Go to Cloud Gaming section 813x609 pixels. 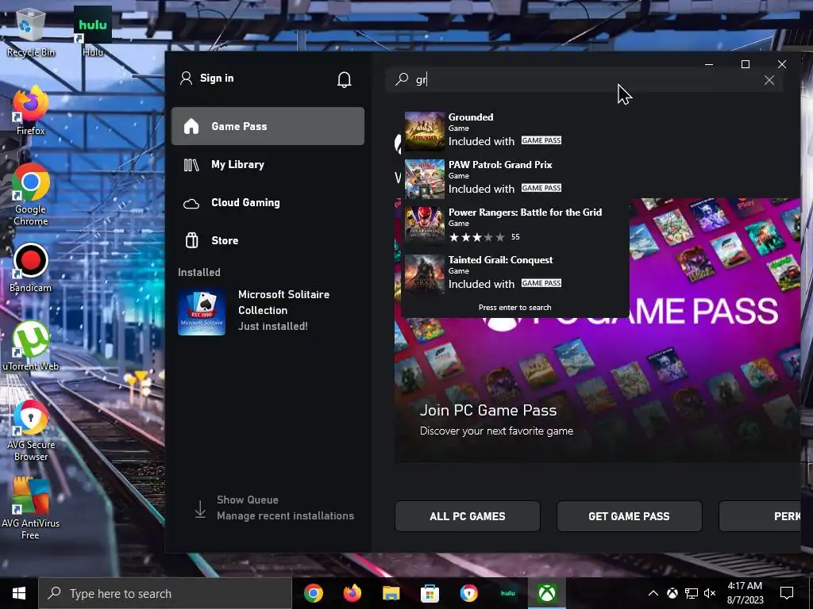pos(268,202)
